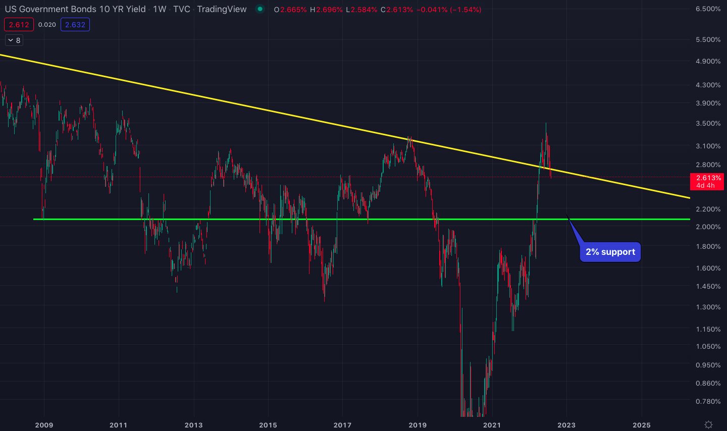727x431 pixels.
Task: Click the 2.800% price axis label
Action: pos(708,165)
